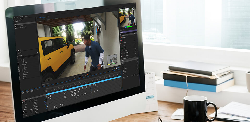The width and height of the screenshot is (250, 122).
Task: Click the go to start playback button
Action: click(75, 78)
